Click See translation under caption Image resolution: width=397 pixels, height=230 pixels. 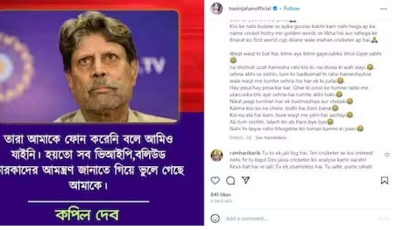click(271, 138)
